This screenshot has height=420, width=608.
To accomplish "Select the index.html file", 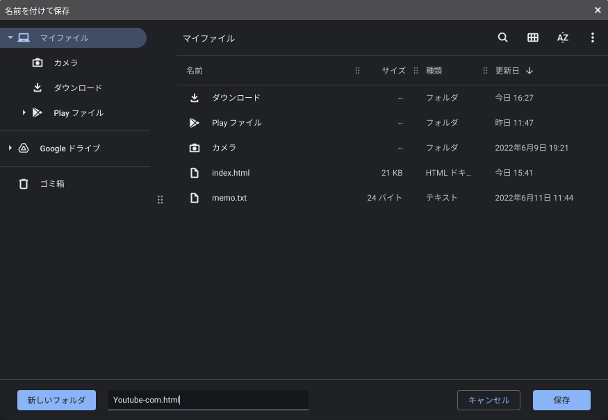I will point(231,173).
